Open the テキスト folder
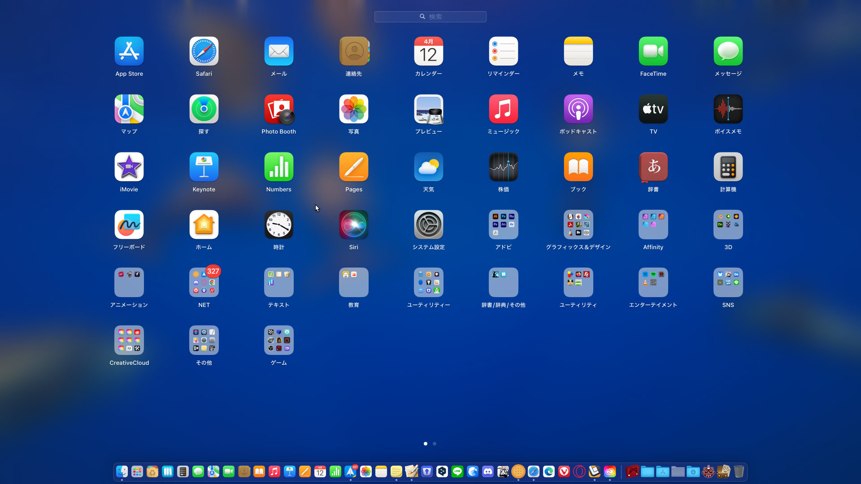The height and width of the screenshot is (484, 861). pyautogui.click(x=279, y=282)
